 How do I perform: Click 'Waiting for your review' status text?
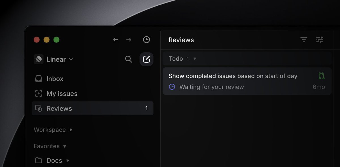[x=212, y=87]
